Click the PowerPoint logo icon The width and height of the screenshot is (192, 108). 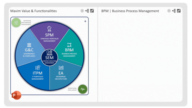click(x=16, y=95)
